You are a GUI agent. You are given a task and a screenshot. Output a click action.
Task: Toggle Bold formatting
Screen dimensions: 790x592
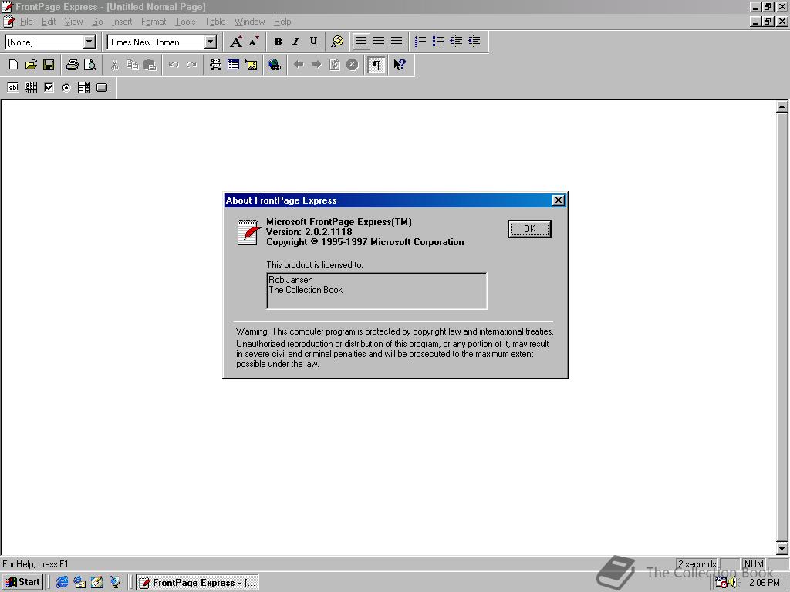[x=278, y=42]
